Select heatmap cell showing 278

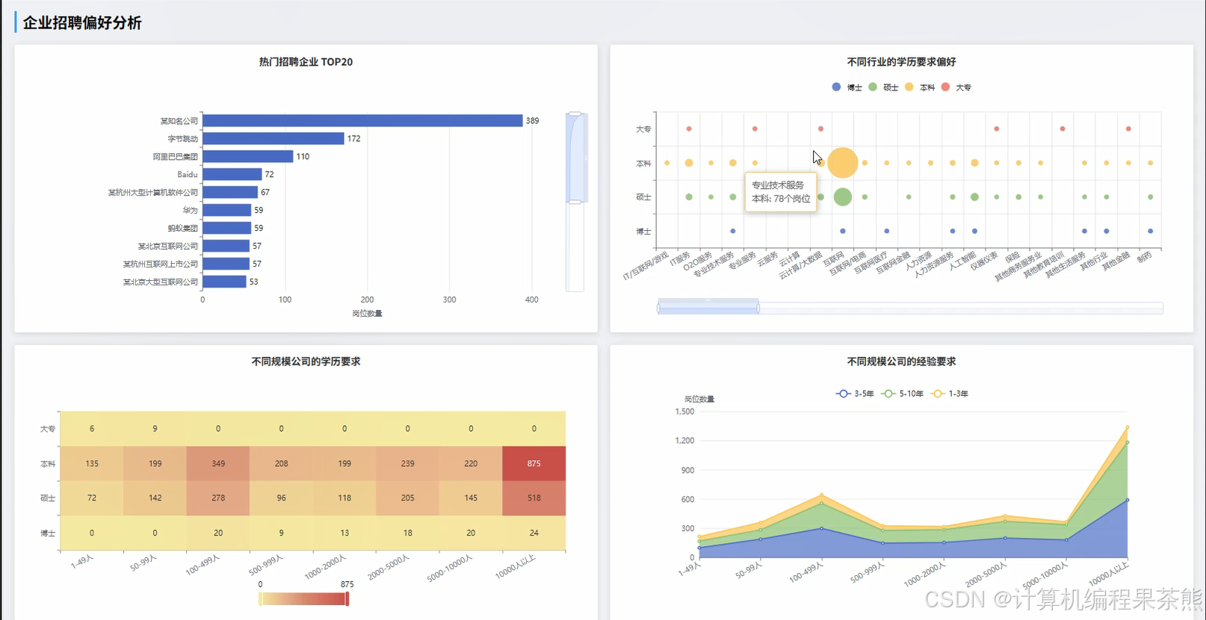point(218,498)
